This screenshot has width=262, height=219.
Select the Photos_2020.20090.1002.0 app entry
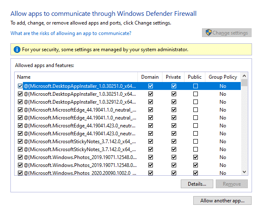(x=79, y=173)
